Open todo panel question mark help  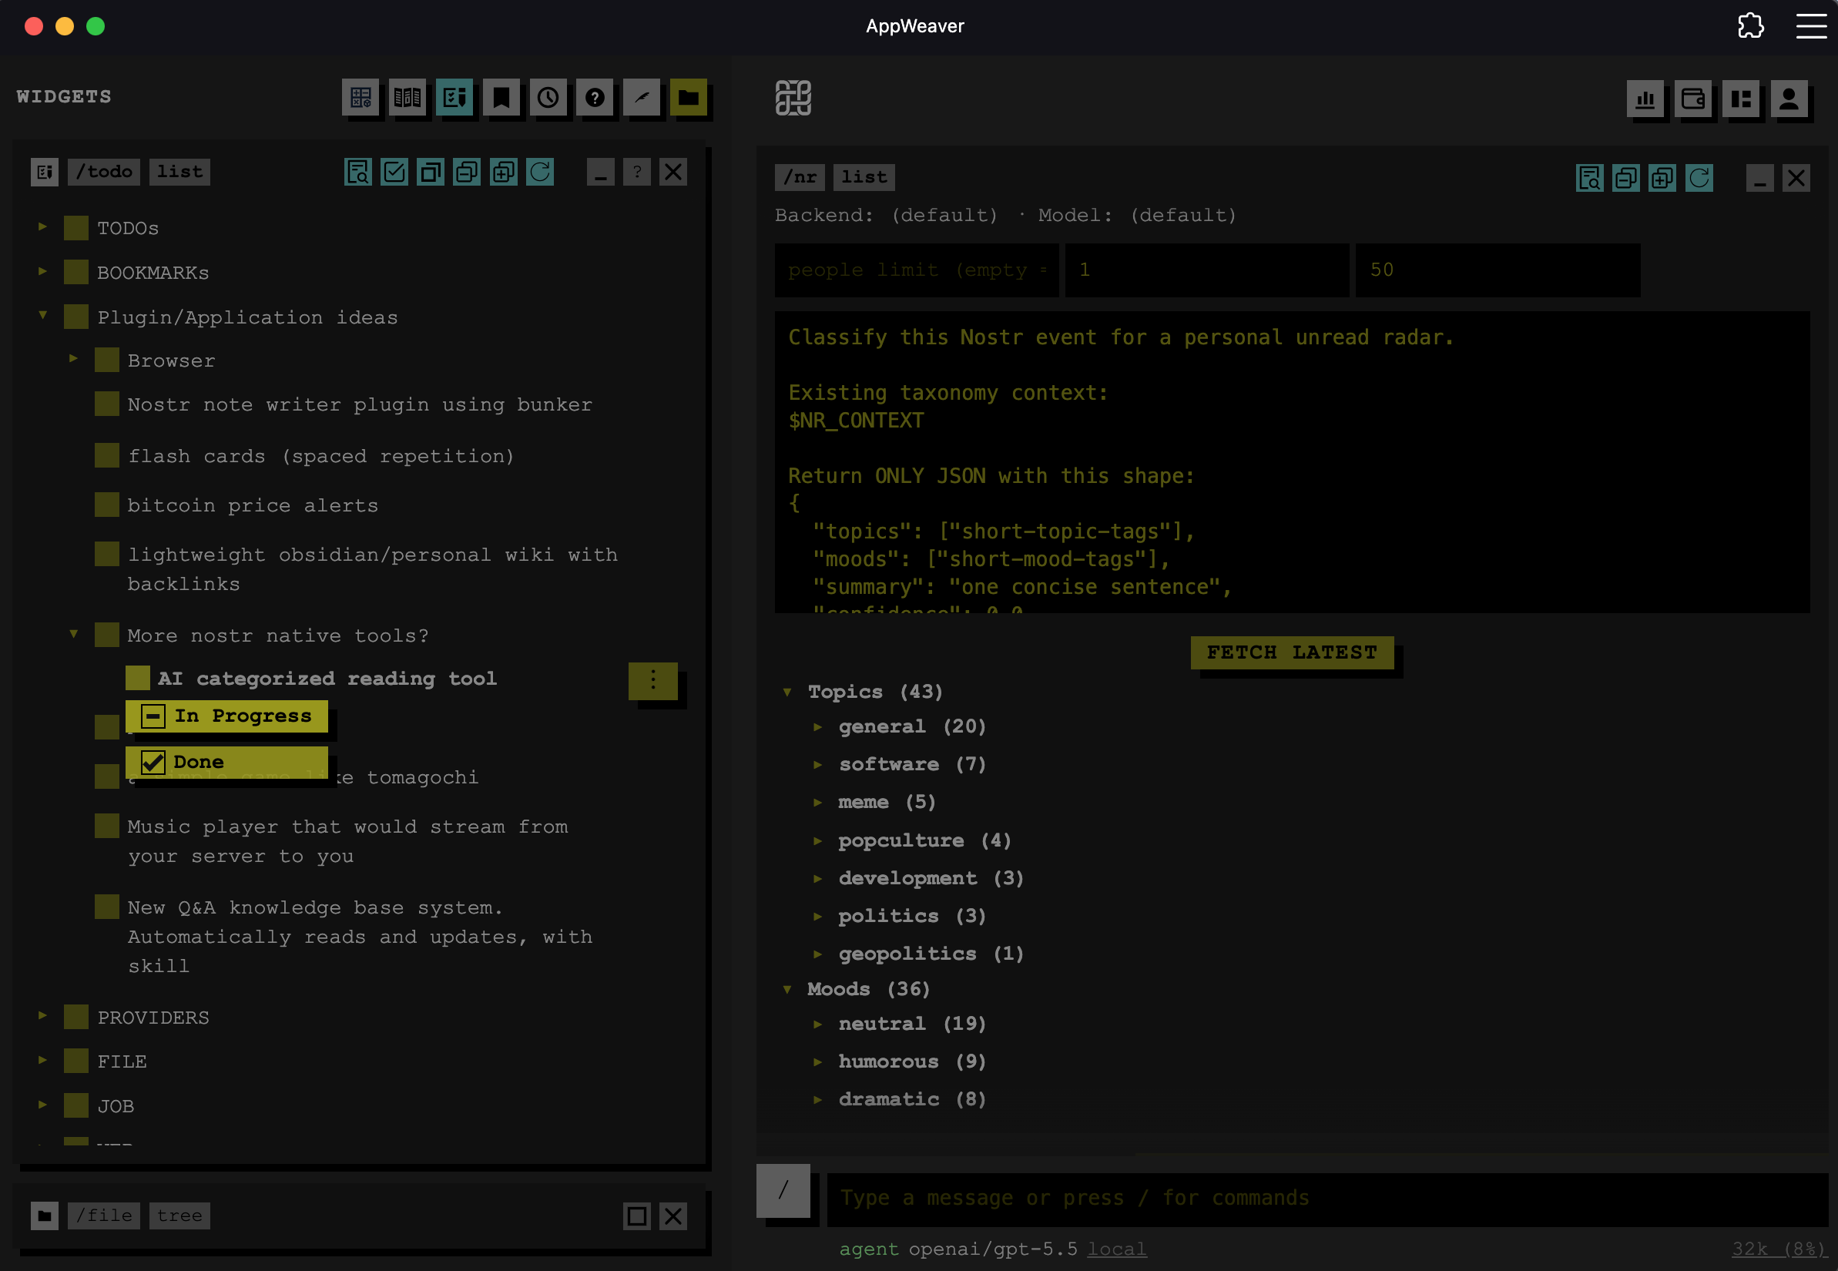click(637, 172)
